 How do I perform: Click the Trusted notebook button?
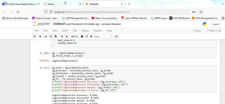coord(197,31)
